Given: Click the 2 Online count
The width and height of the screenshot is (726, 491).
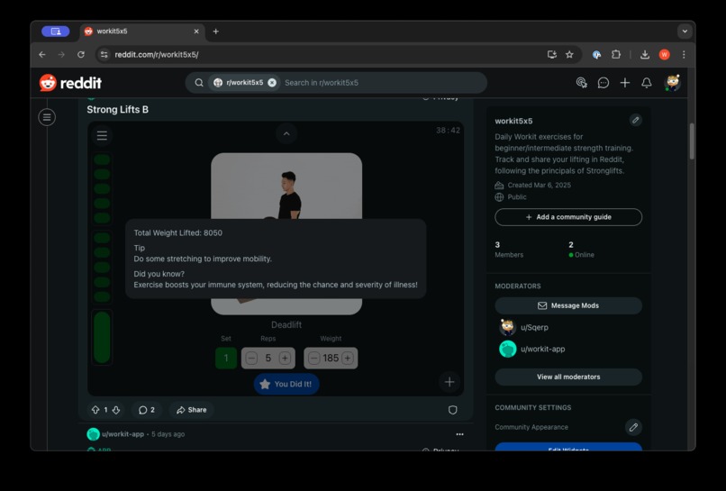Looking at the screenshot, I should (581, 250).
